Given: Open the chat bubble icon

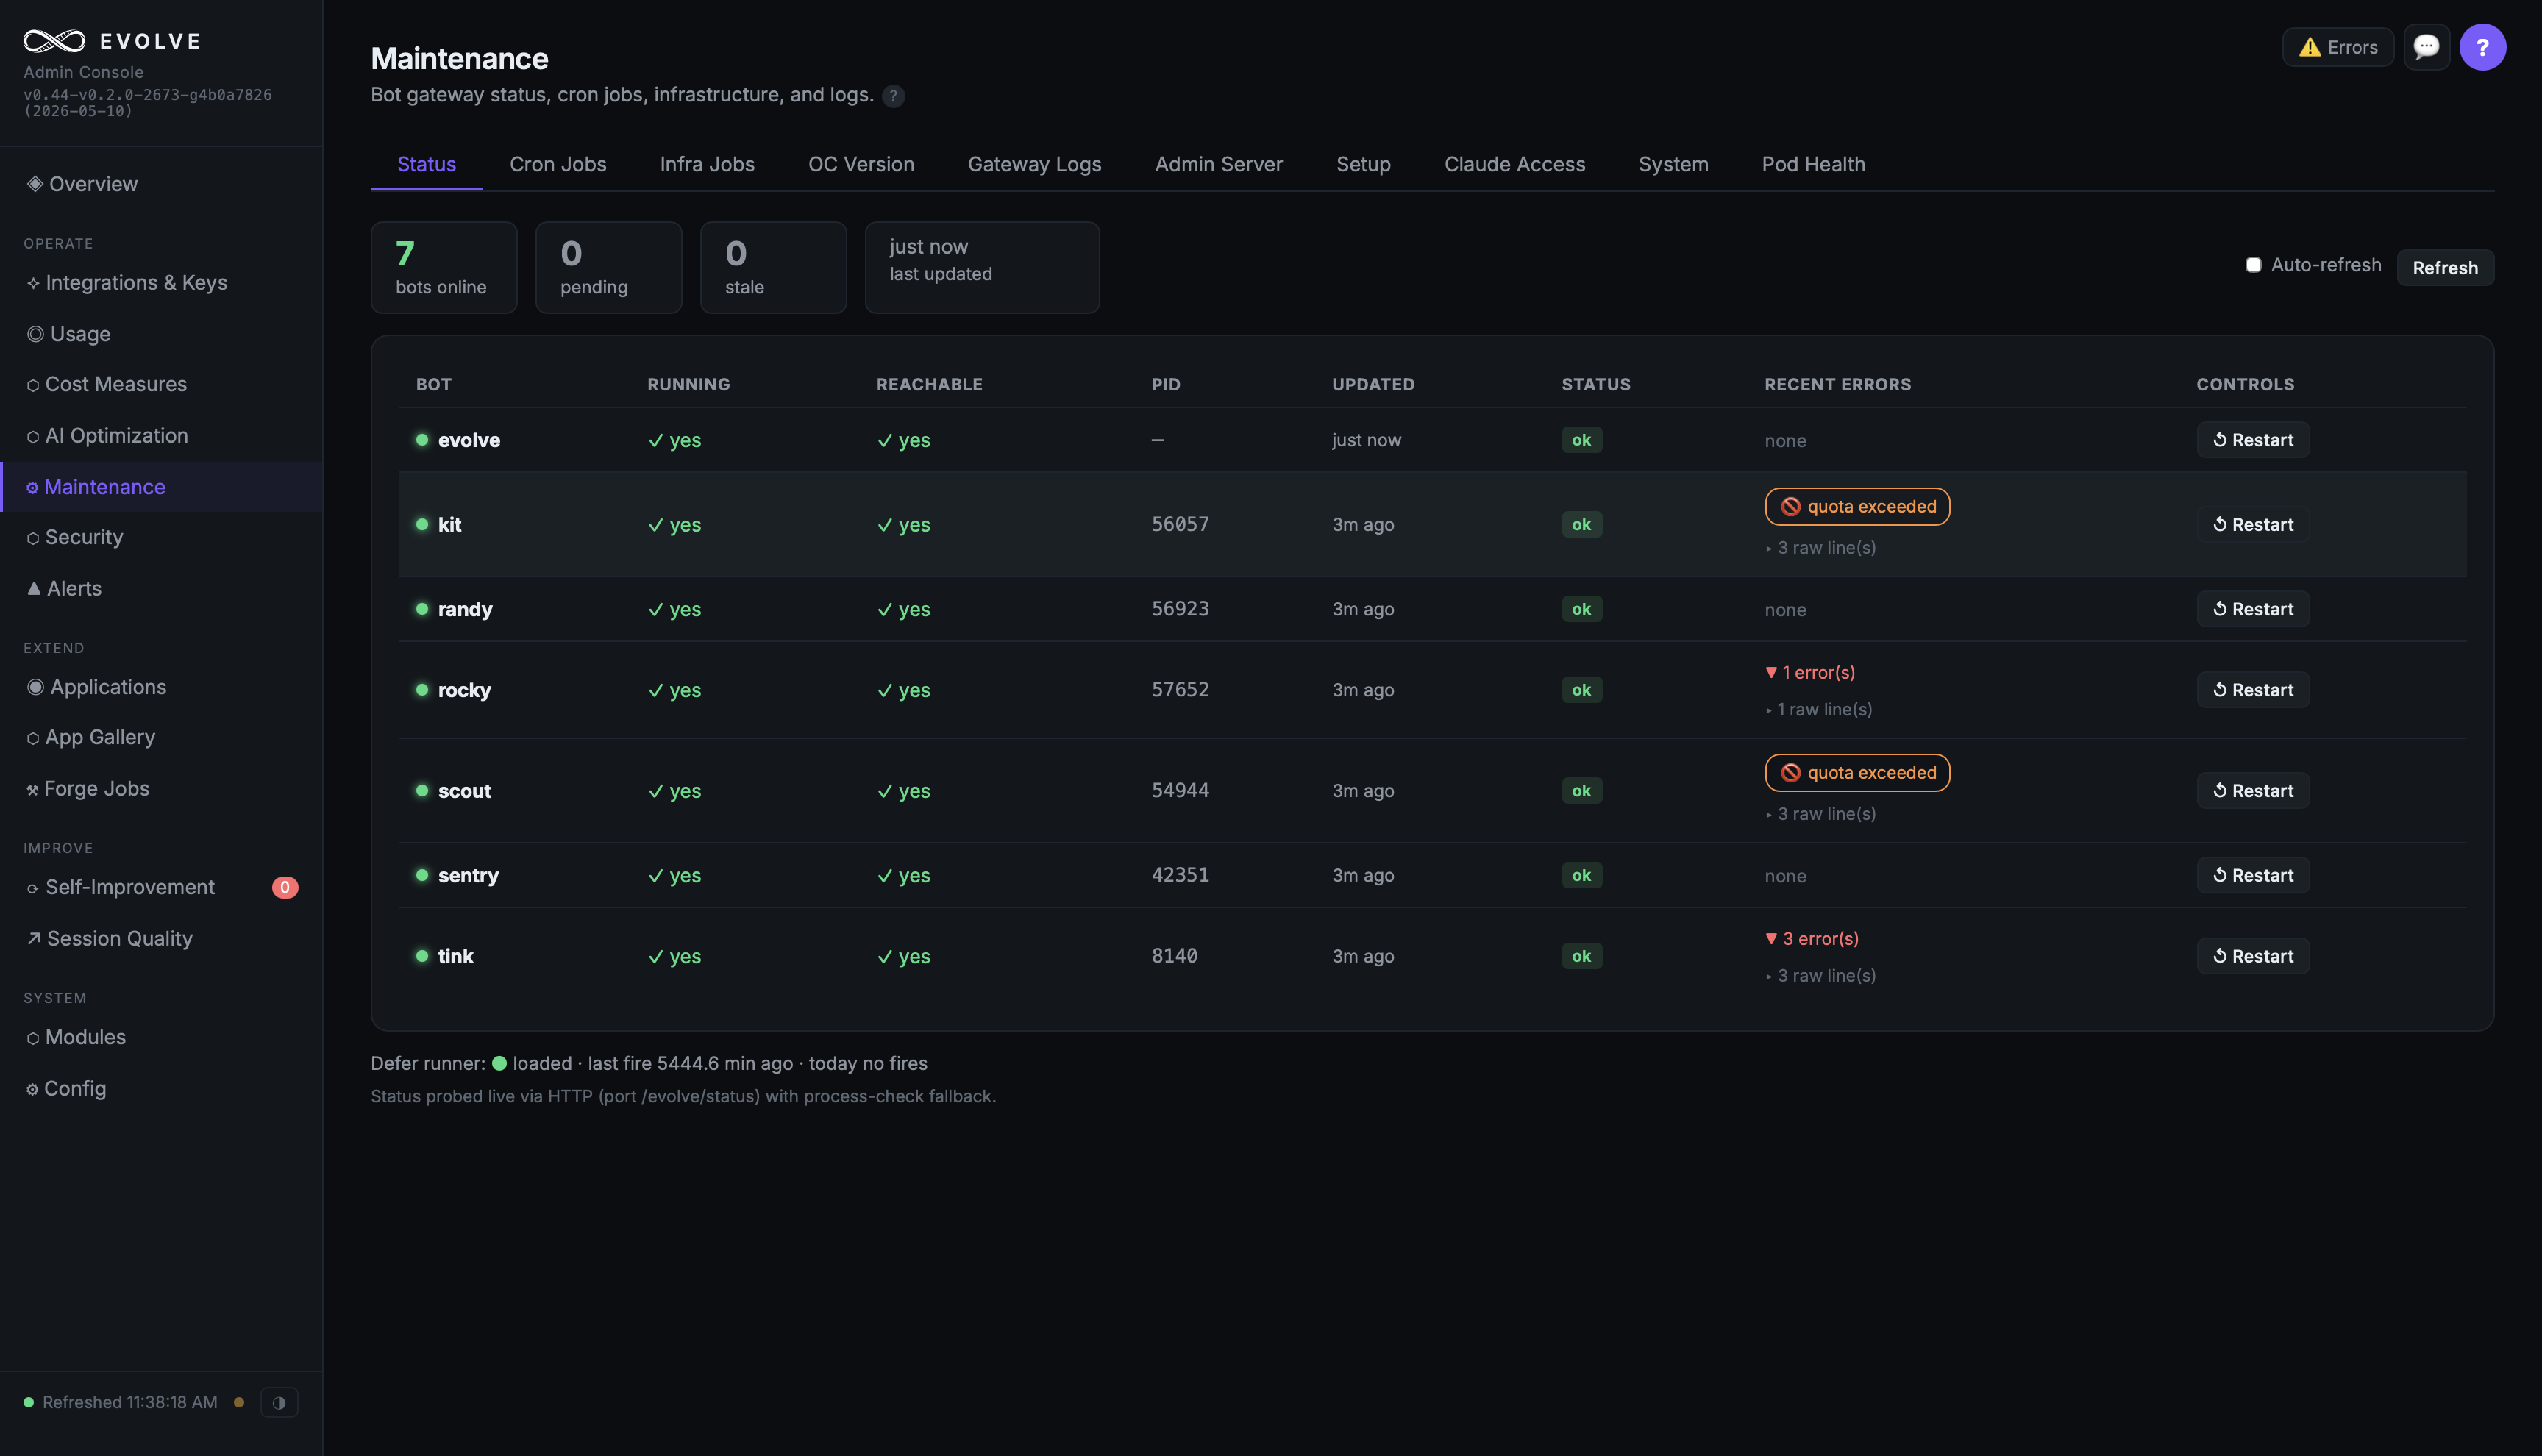Looking at the screenshot, I should [x=2426, y=47].
